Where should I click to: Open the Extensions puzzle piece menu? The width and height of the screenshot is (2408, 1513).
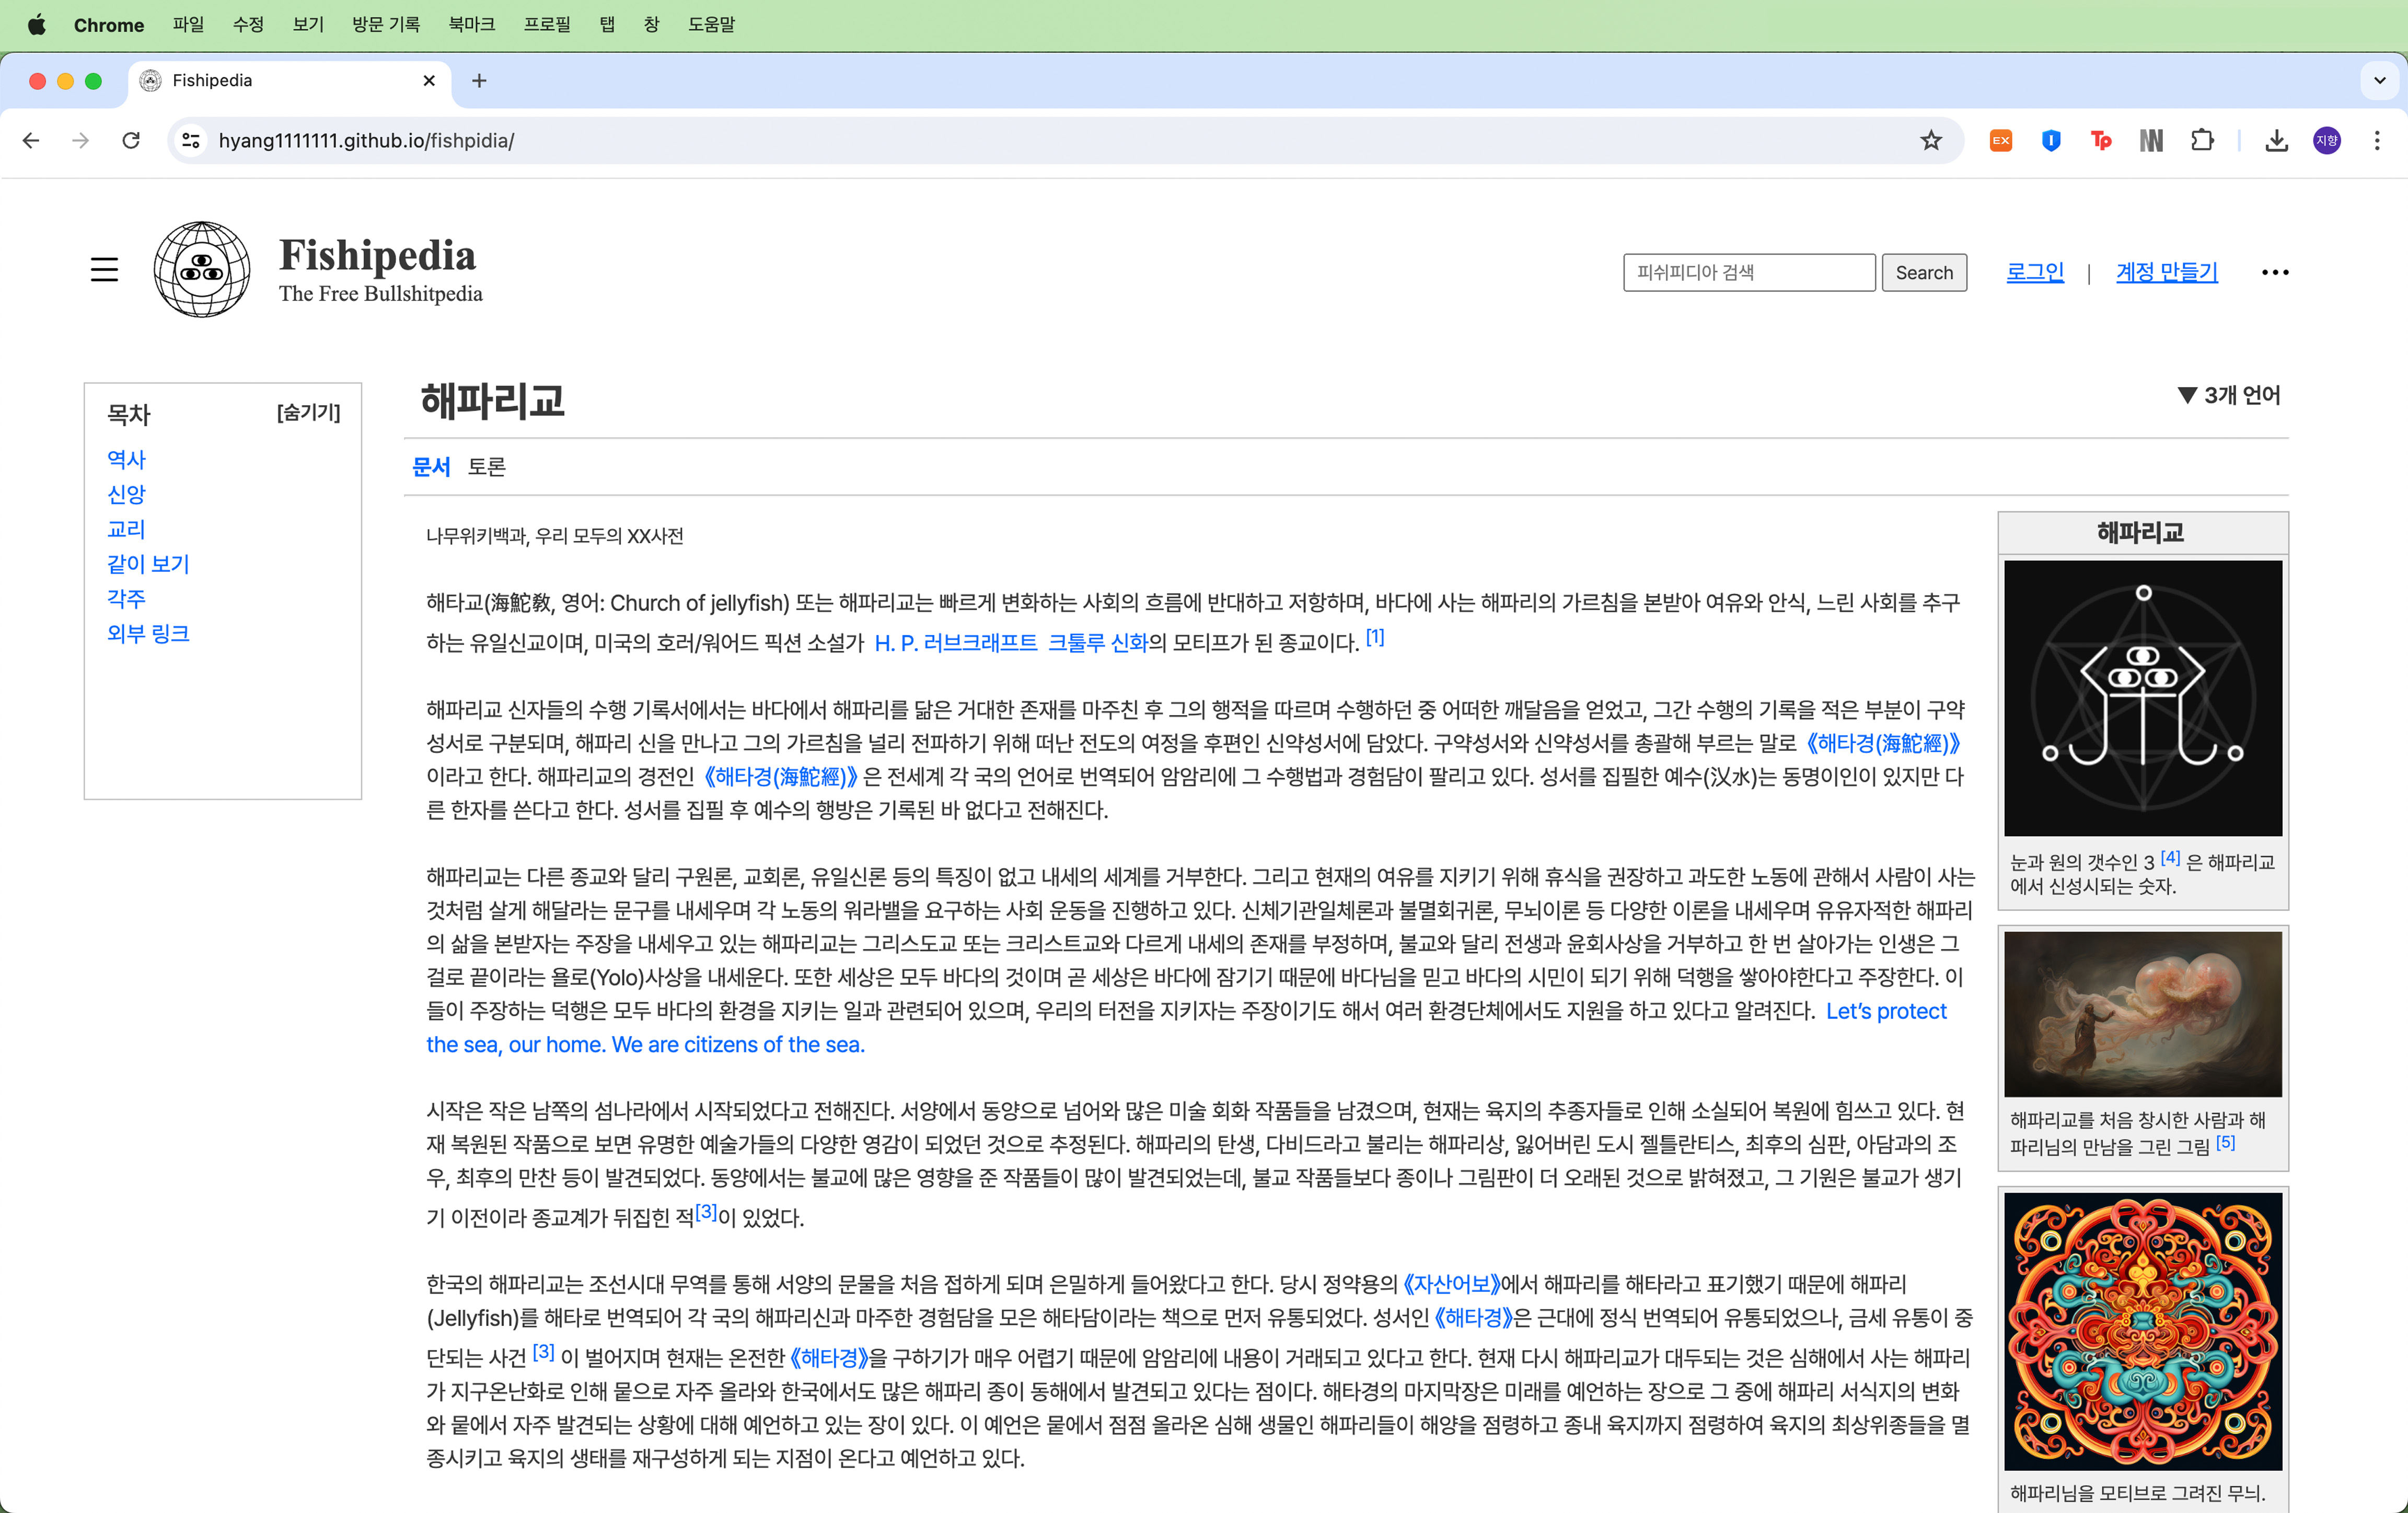2202,141
